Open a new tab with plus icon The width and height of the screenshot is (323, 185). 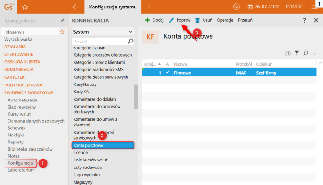pos(150,7)
